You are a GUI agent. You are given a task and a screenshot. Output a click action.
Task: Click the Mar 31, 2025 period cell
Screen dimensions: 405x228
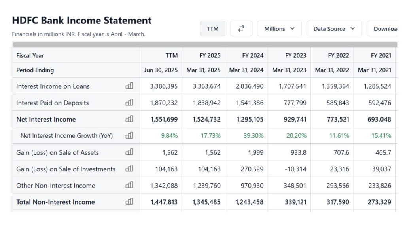pyautogui.click(x=204, y=70)
